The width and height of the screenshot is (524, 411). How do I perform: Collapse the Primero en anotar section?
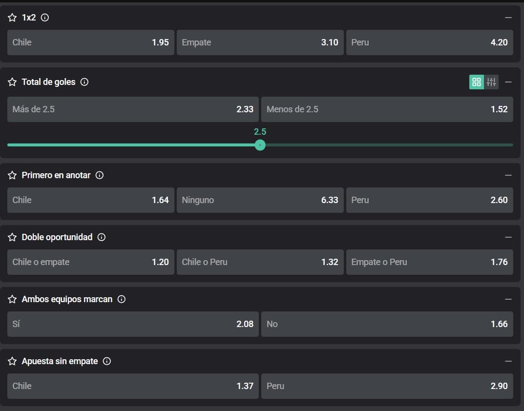(508, 175)
